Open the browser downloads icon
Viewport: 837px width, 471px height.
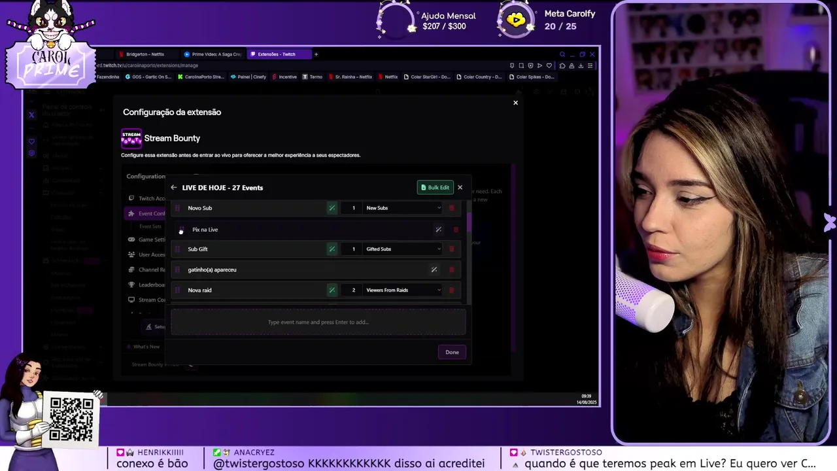pos(580,65)
